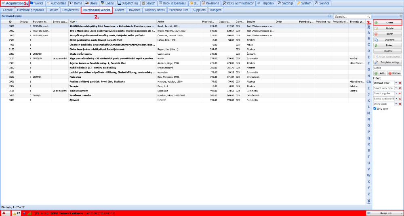The height and width of the screenshot is (216, 404).
Task: Filter works by letter Ch
Action: [369, 82]
